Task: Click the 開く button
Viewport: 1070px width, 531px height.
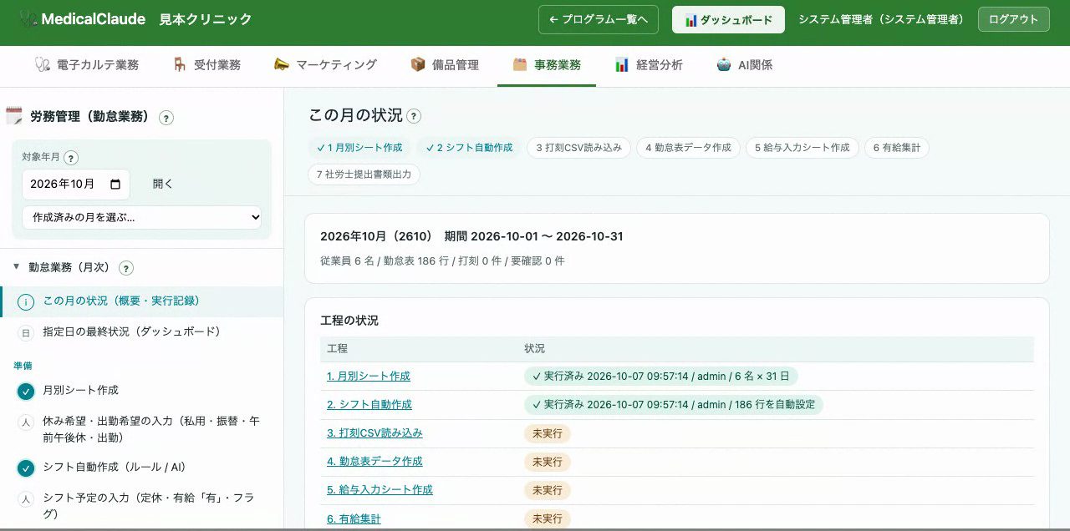Action: pyautogui.click(x=163, y=185)
